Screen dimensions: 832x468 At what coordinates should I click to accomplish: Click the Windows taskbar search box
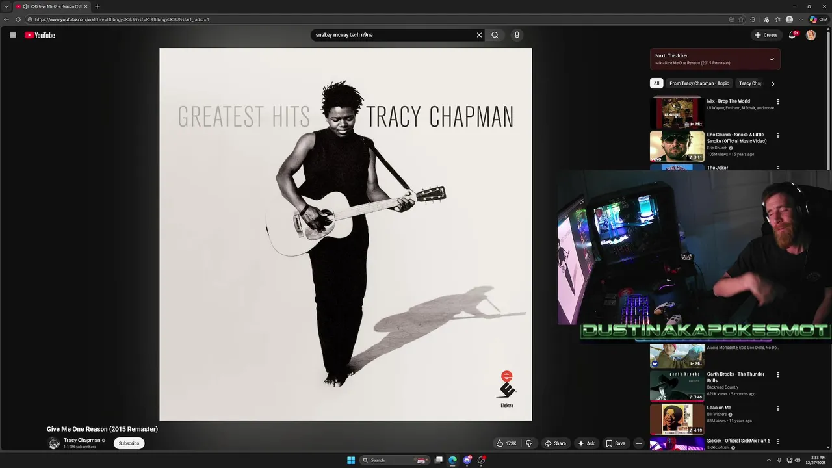click(x=395, y=460)
